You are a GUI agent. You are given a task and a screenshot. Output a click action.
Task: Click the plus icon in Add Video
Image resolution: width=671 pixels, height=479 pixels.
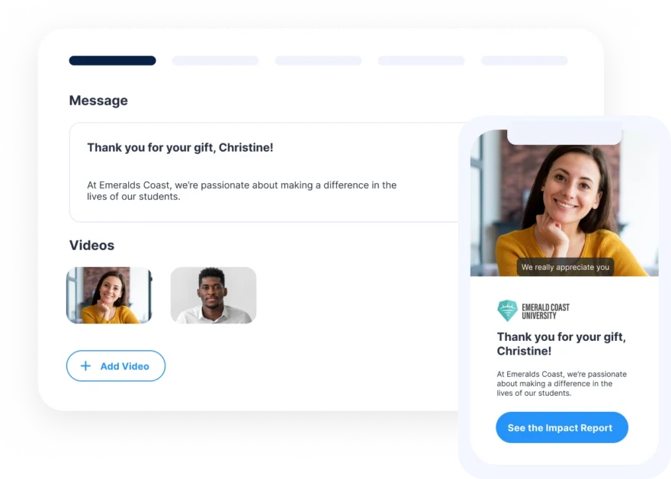[85, 366]
